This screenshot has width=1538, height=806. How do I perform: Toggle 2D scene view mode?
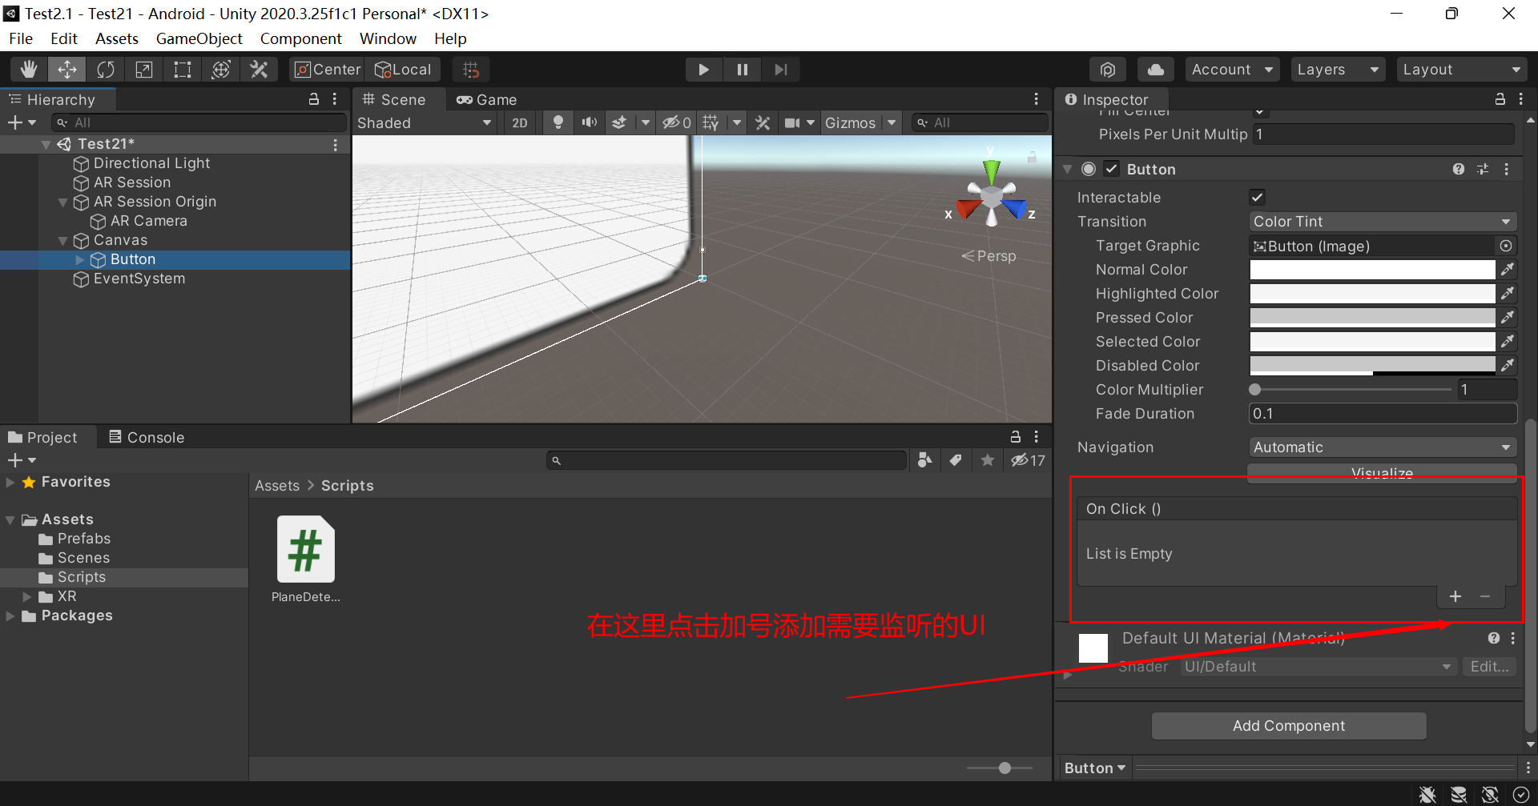(520, 122)
